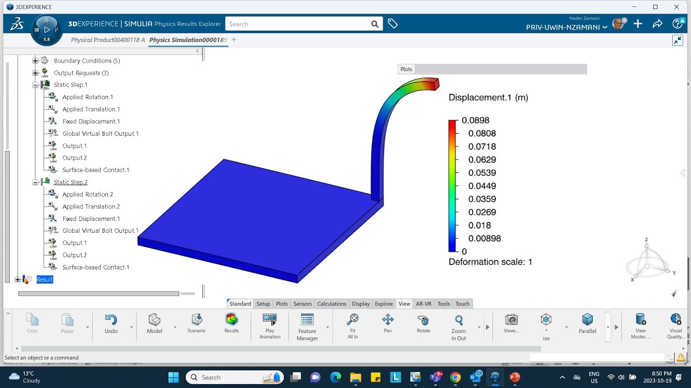
Task: Click the expand viewport icon at top right
Action: coord(678,40)
